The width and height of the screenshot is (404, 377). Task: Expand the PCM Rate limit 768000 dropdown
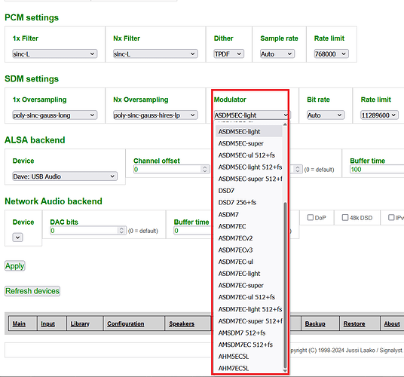pos(331,54)
